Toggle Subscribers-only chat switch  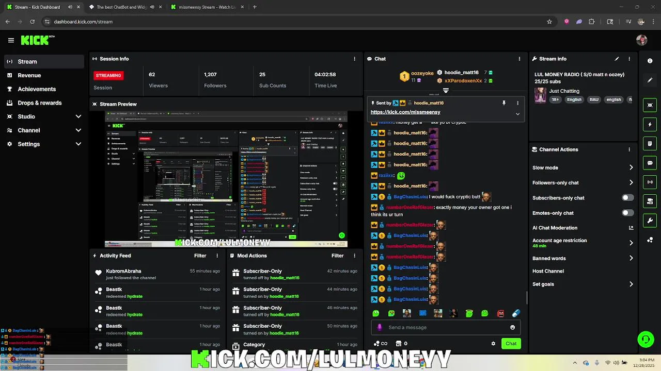[x=627, y=198]
